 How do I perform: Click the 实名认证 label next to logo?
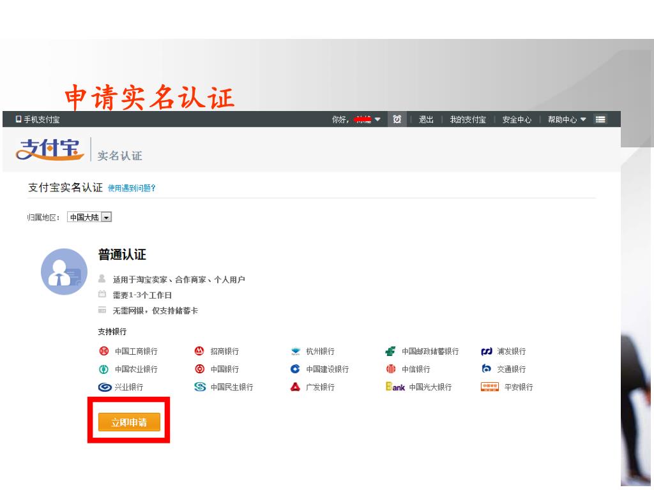point(119,156)
